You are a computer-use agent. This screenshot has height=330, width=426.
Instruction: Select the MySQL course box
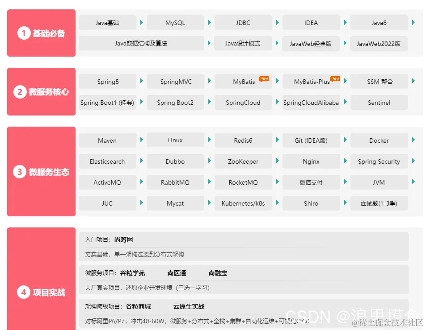coord(175,23)
